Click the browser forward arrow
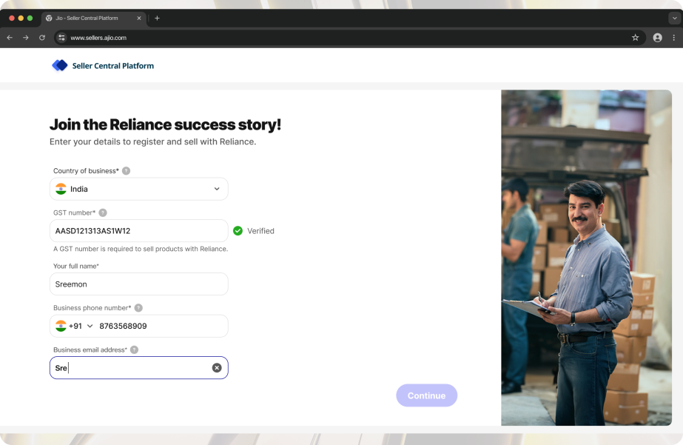Screen dimensions: 683x445 tap(26, 38)
